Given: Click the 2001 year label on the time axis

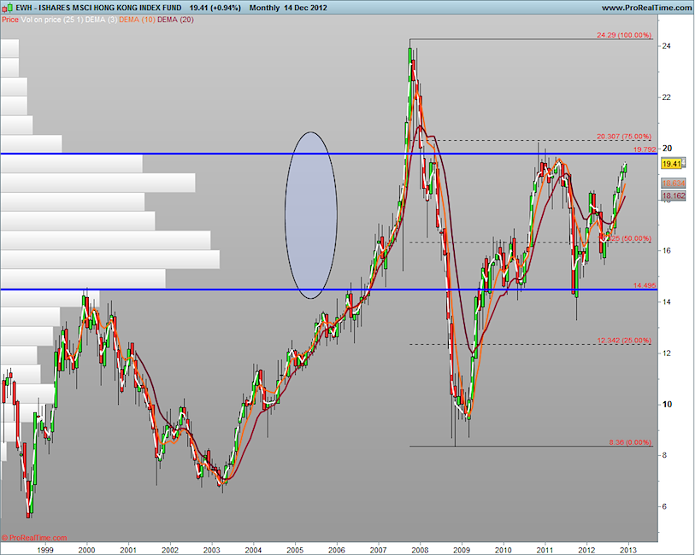Looking at the screenshot, I should [128, 550].
